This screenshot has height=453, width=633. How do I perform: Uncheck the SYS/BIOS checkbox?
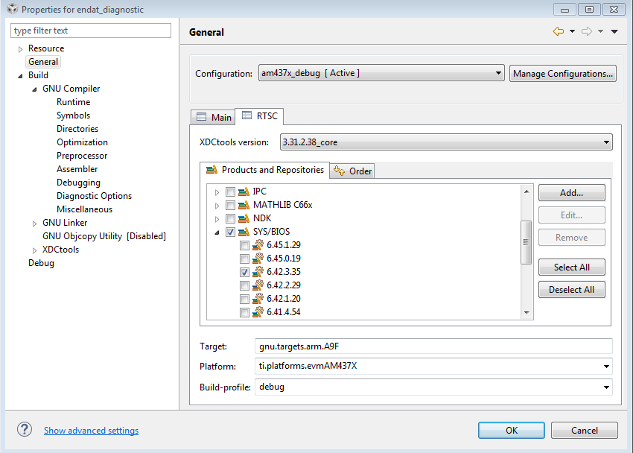pos(231,232)
